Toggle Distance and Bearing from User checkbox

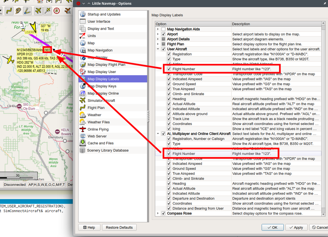tap(169, 208)
